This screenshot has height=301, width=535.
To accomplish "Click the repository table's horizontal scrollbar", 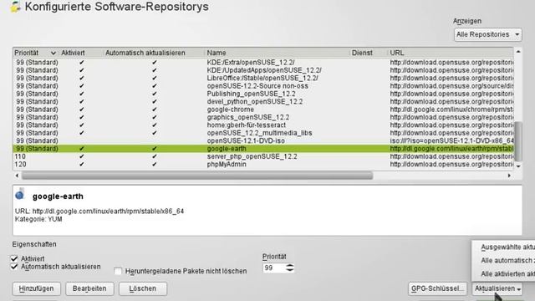I will pyautogui.click(x=197, y=176).
